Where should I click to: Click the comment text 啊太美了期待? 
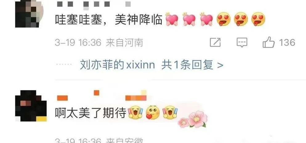pyautogui.click(x=91, y=113)
